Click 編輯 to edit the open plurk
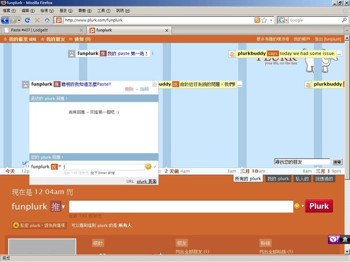Image resolution: width=350 pixels, height=262 pixels. tap(144, 89)
